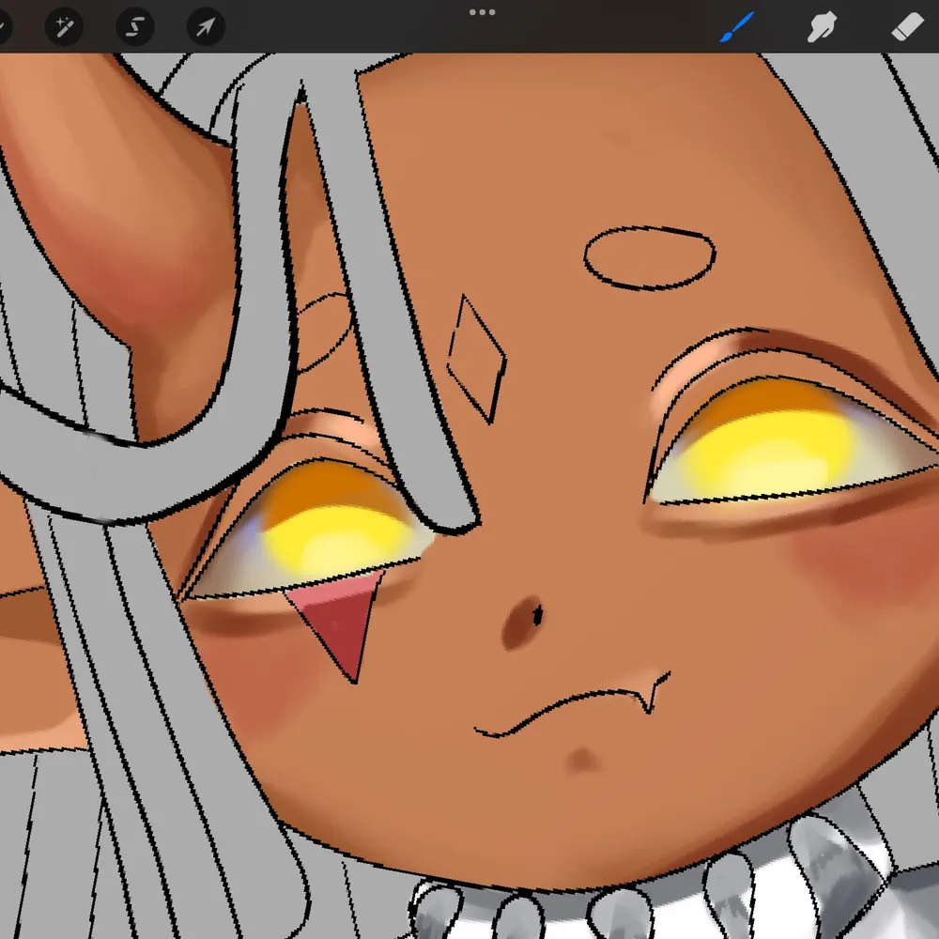Select the Smudge tool
The height and width of the screenshot is (939, 939).
coord(823,28)
